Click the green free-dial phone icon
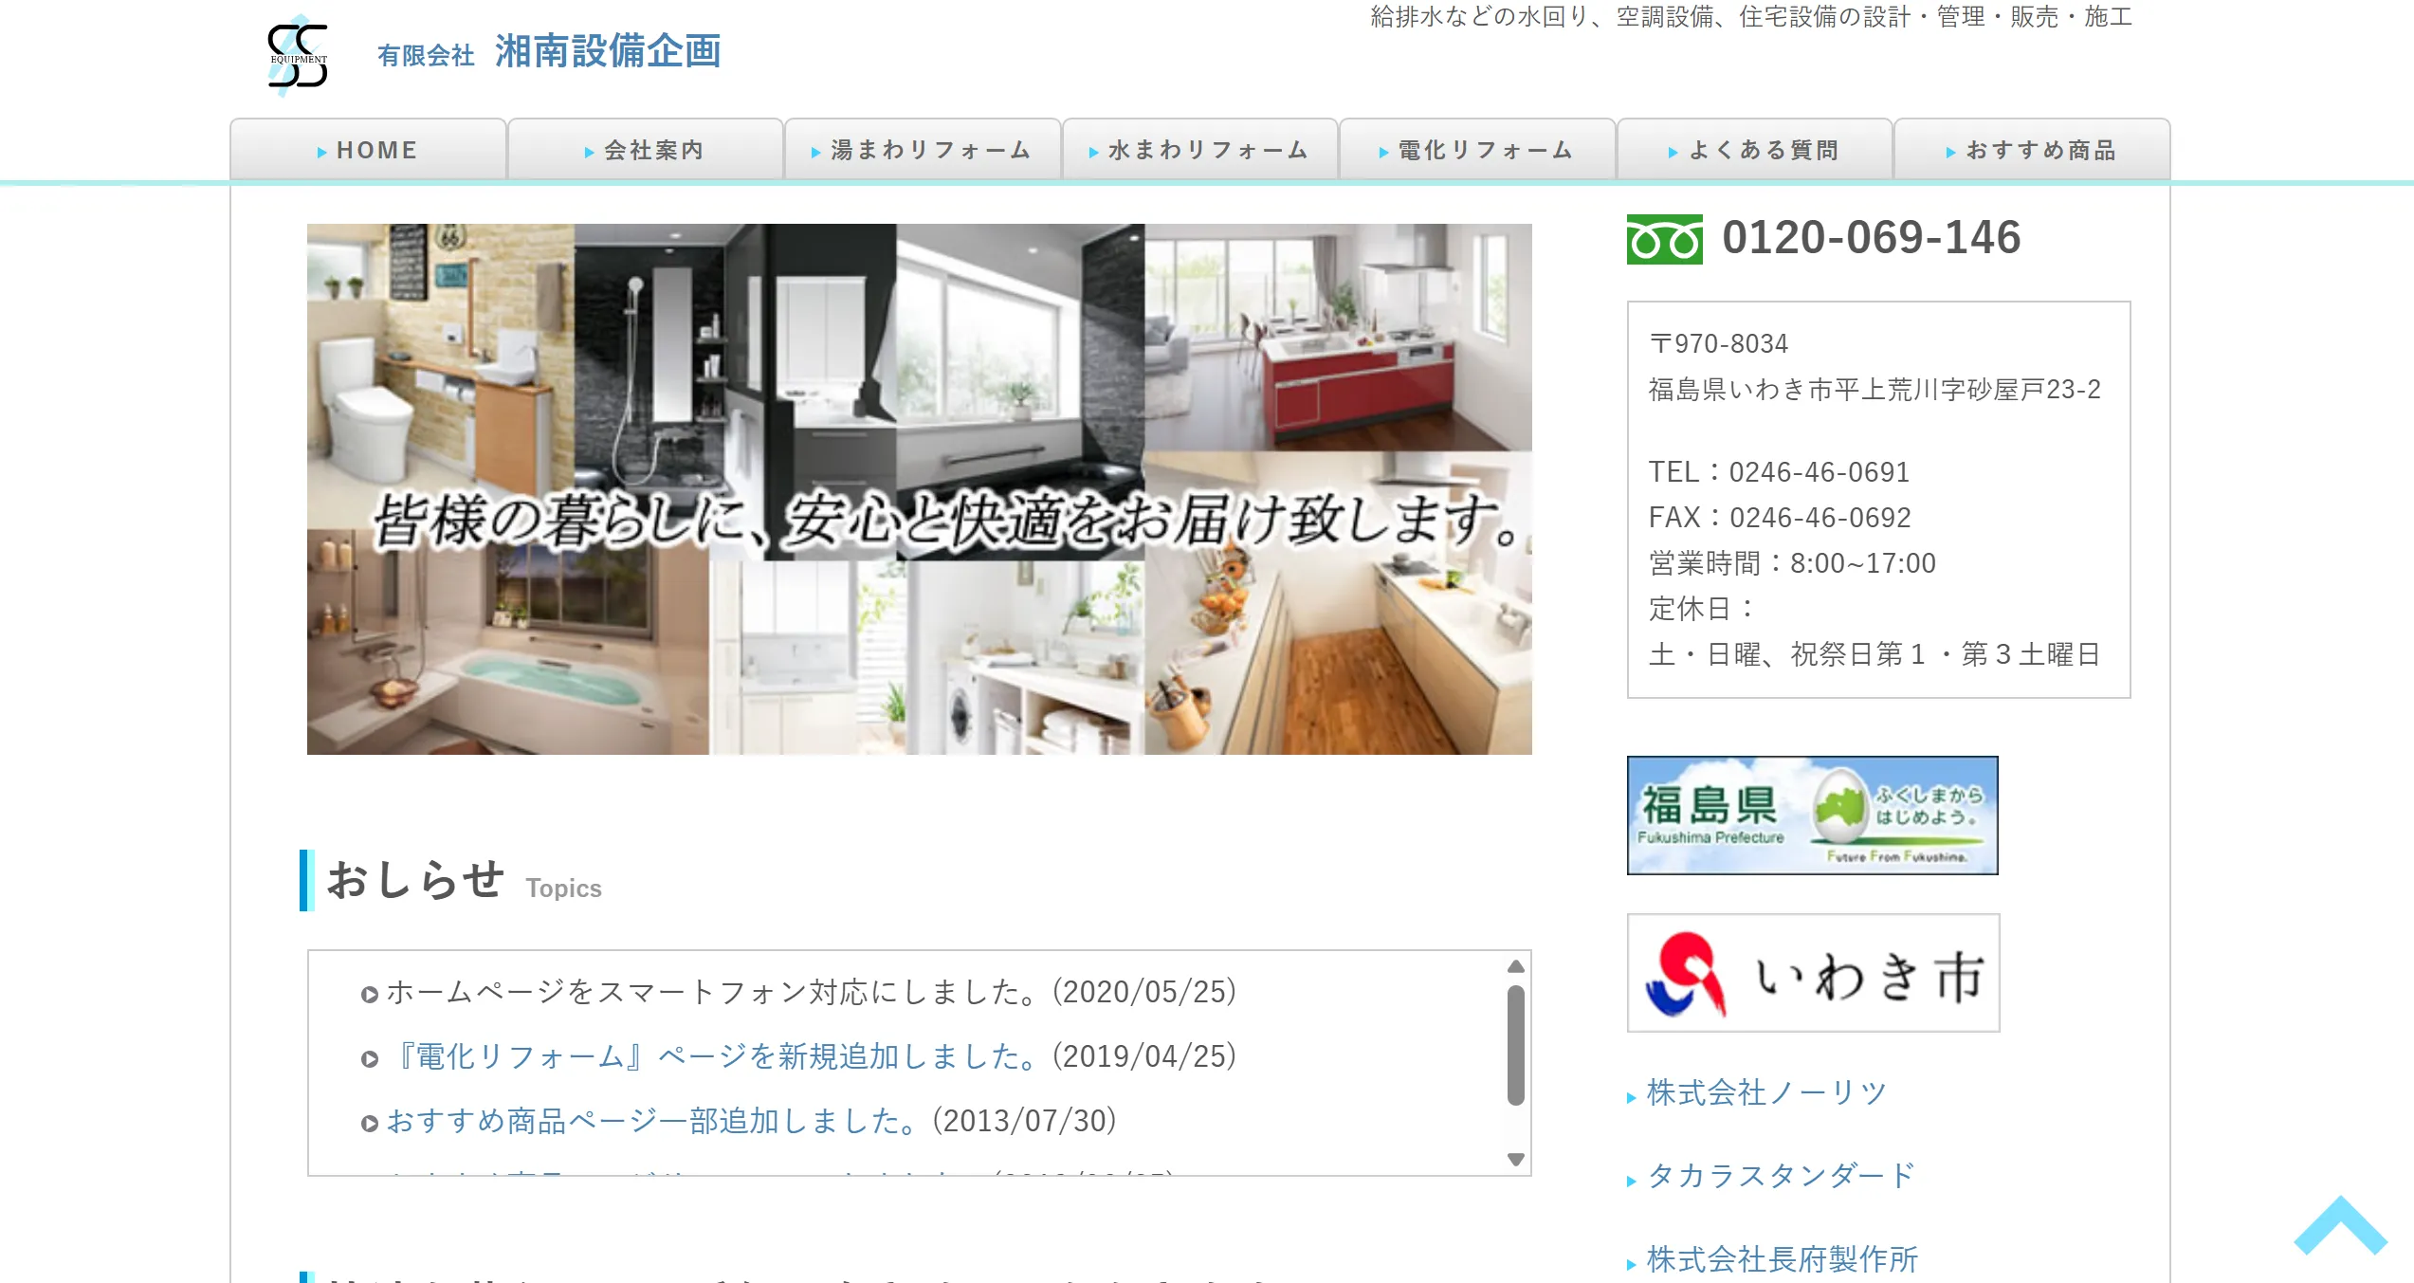This screenshot has height=1283, width=2414. pos(1664,239)
